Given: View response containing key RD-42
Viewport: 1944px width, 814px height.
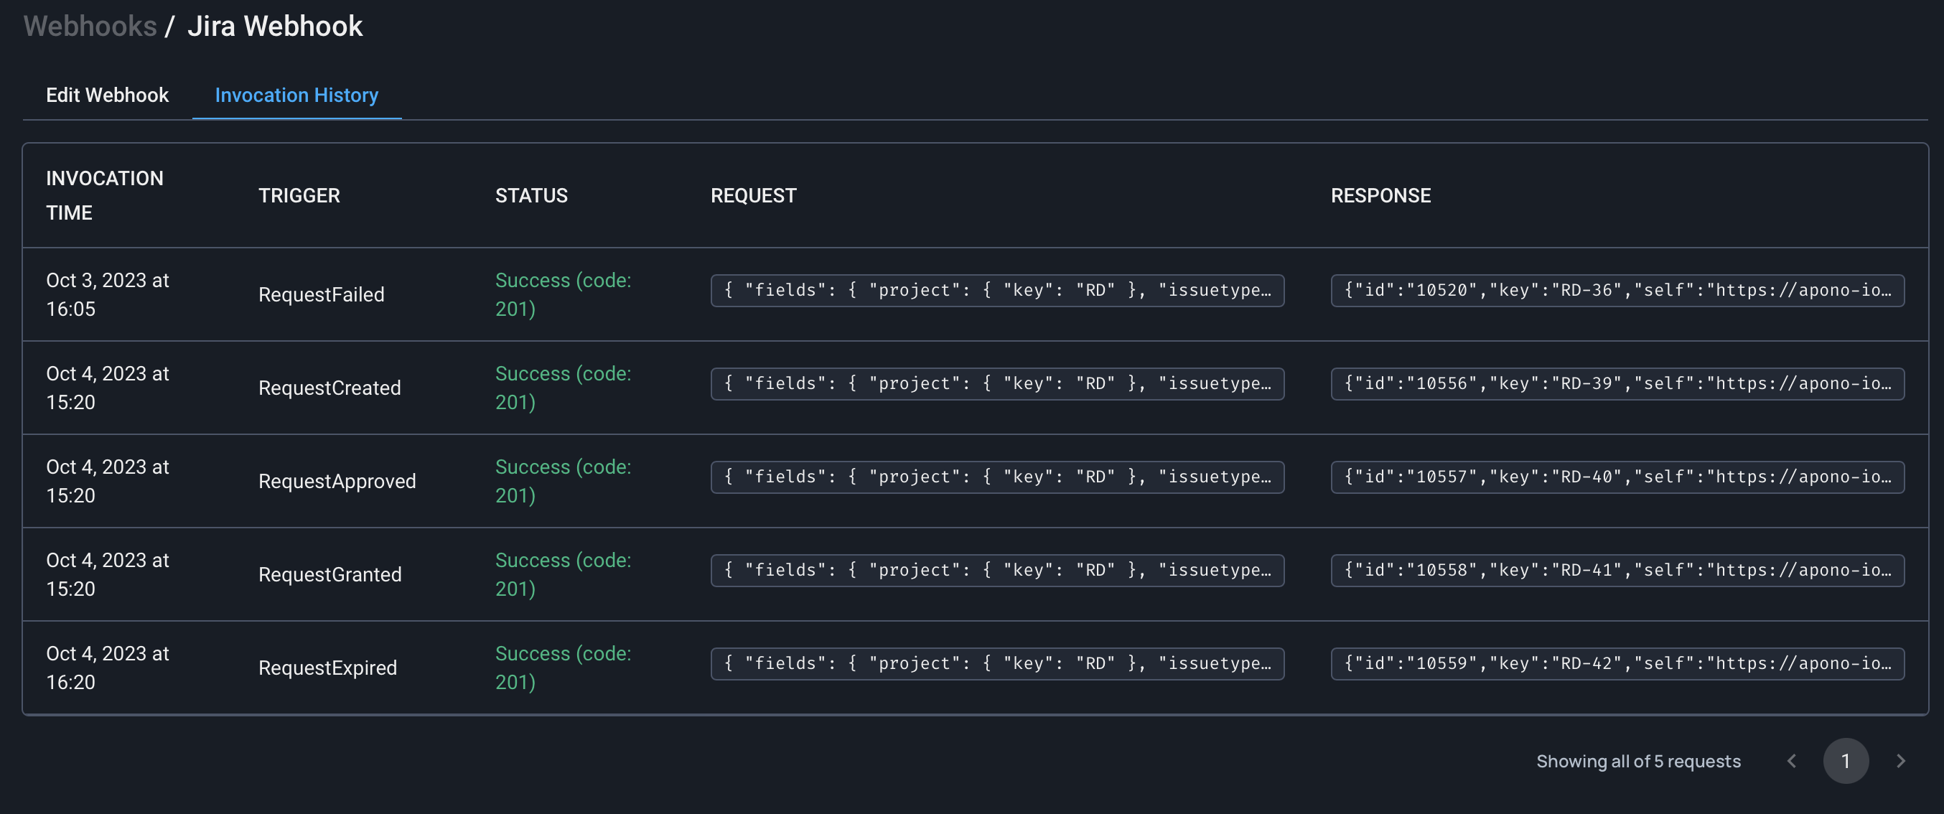Looking at the screenshot, I should pyautogui.click(x=1617, y=664).
